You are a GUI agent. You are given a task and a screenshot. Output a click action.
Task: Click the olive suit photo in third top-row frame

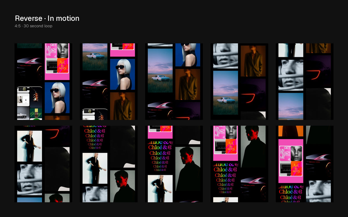(x=188, y=84)
